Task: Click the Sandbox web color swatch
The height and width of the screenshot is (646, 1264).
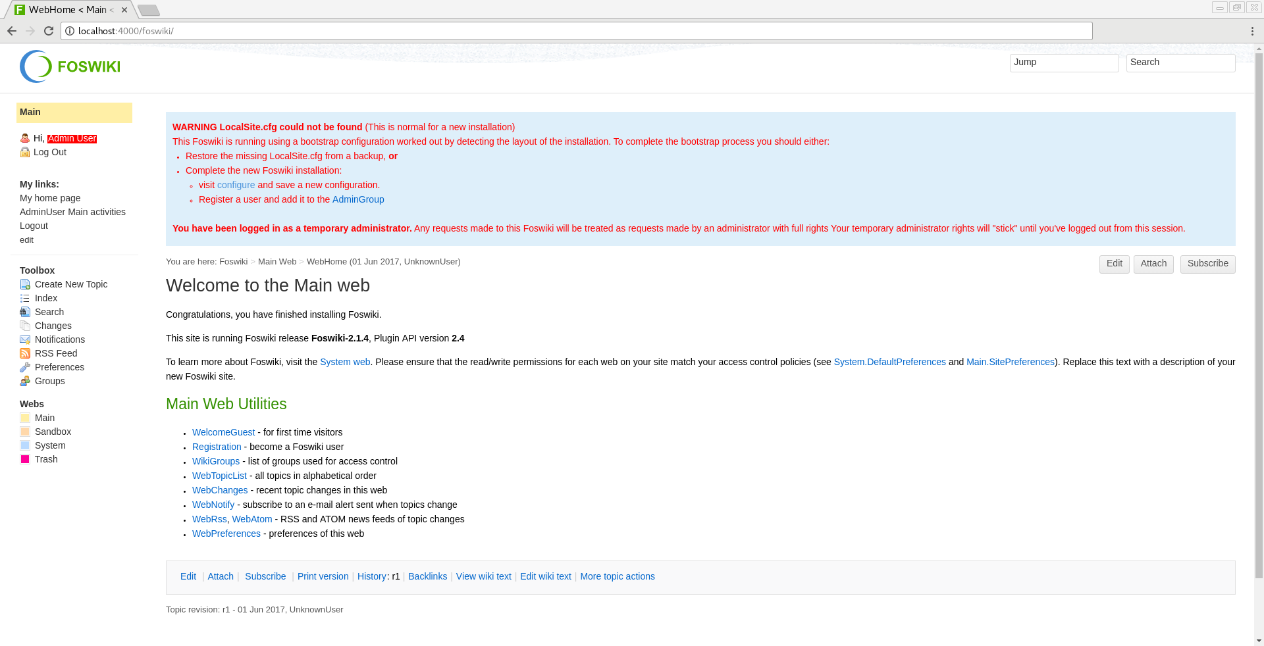Action: tap(25, 432)
